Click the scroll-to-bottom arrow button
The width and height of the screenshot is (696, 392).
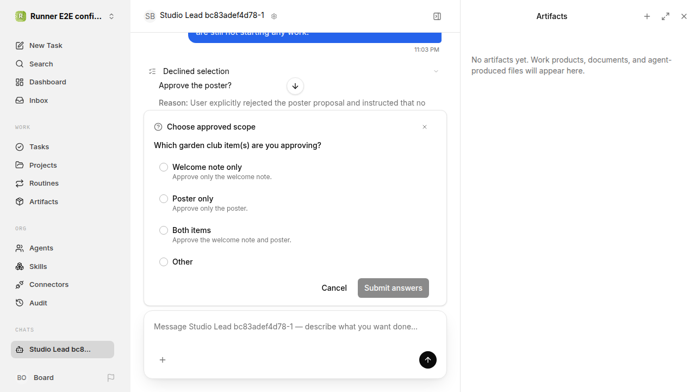(x=295, y=86)
